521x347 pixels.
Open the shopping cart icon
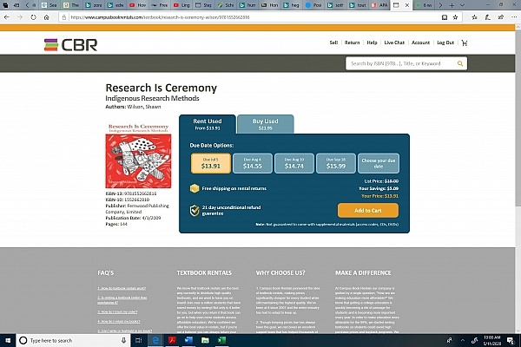point(465,43)
